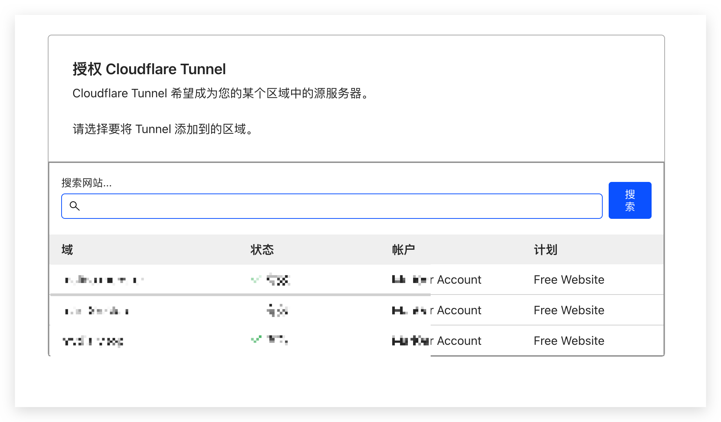721x422 pixels.
Task: Click third row's Account cell
Action: pos(437,341)
